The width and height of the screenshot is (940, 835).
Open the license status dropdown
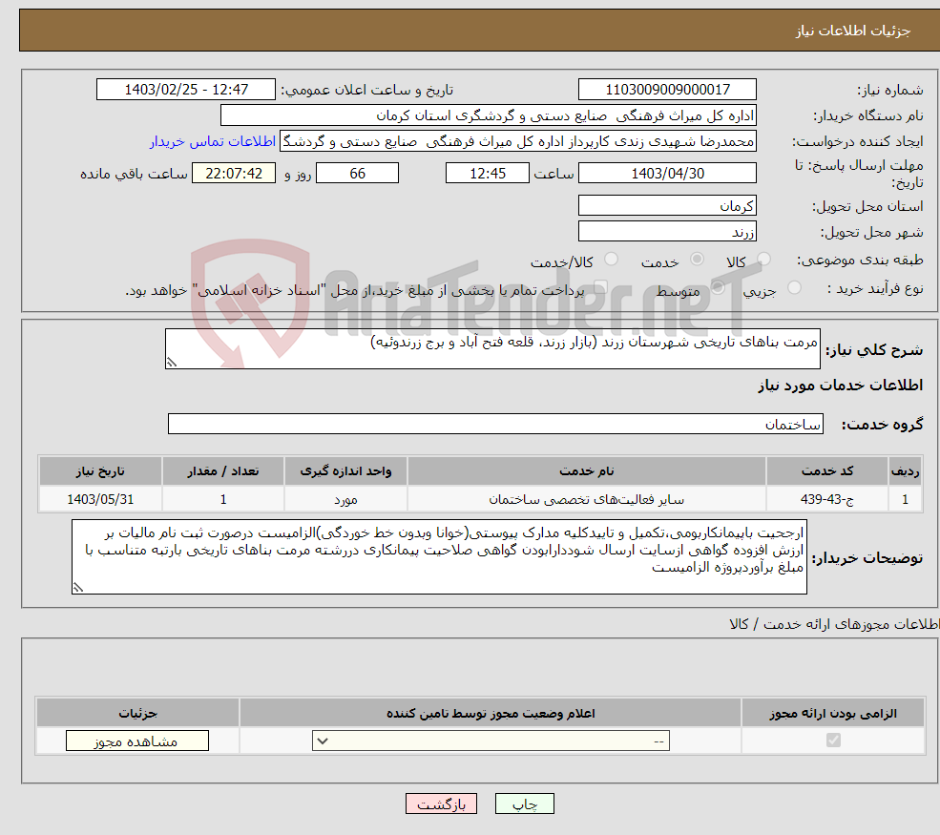[491, 741]
